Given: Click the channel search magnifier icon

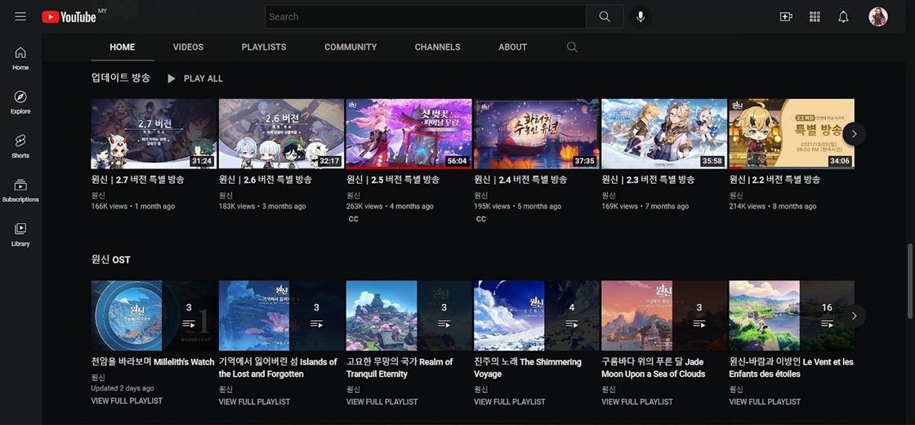Looking at the screenshot, I should [x=572, y=47].
